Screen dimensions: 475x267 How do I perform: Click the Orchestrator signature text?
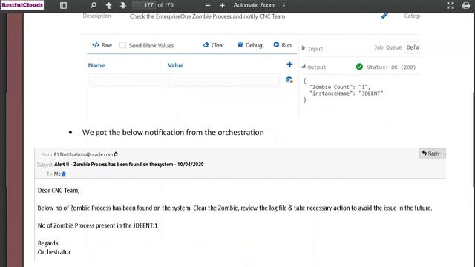point(54,252)
